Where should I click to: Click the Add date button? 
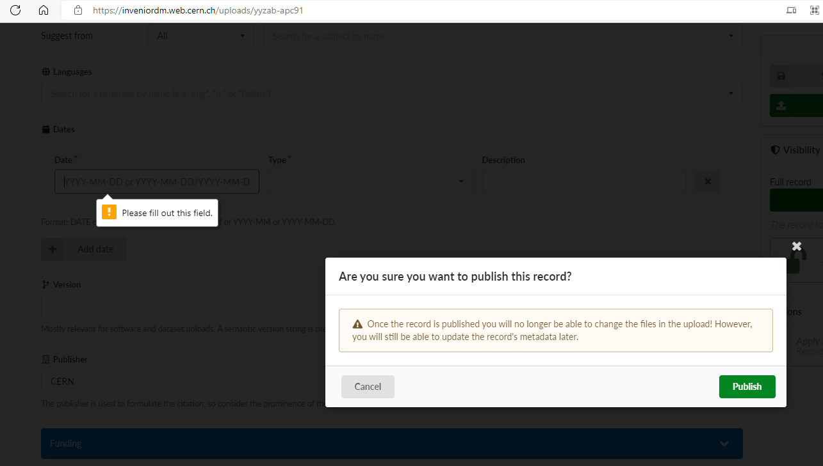point(83,249)
